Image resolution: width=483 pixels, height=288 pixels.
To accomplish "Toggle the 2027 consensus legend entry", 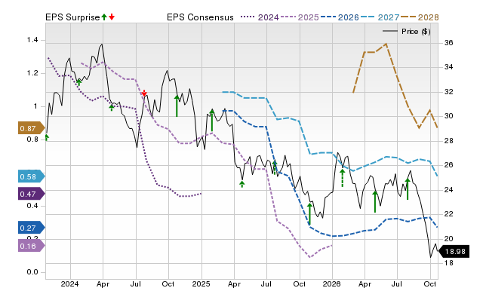I will tap(380, 17).
